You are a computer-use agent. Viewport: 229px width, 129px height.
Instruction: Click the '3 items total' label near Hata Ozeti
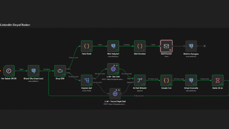point(73,58)
